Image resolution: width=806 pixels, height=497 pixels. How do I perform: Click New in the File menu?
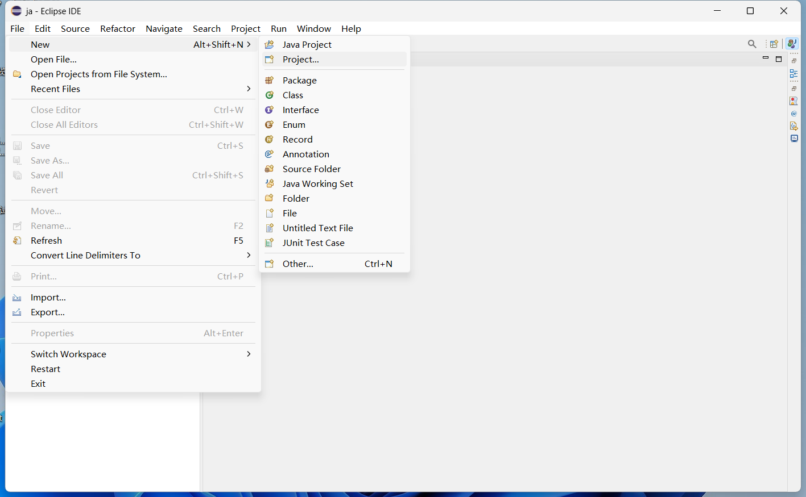pyautogui.click(x=131, y=44)
